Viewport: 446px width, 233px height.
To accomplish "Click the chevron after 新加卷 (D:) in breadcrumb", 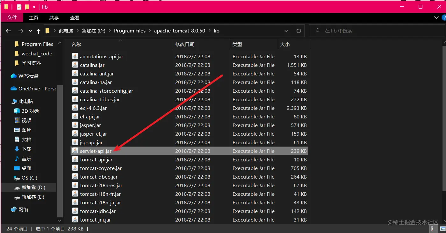I will (x=110, y=31).
